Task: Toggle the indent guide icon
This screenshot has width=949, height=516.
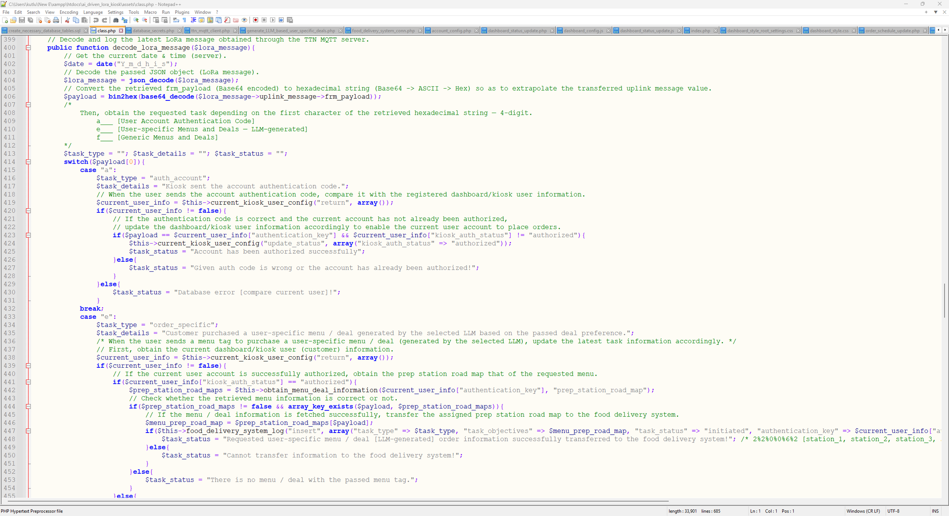Action: click(193, 20)
